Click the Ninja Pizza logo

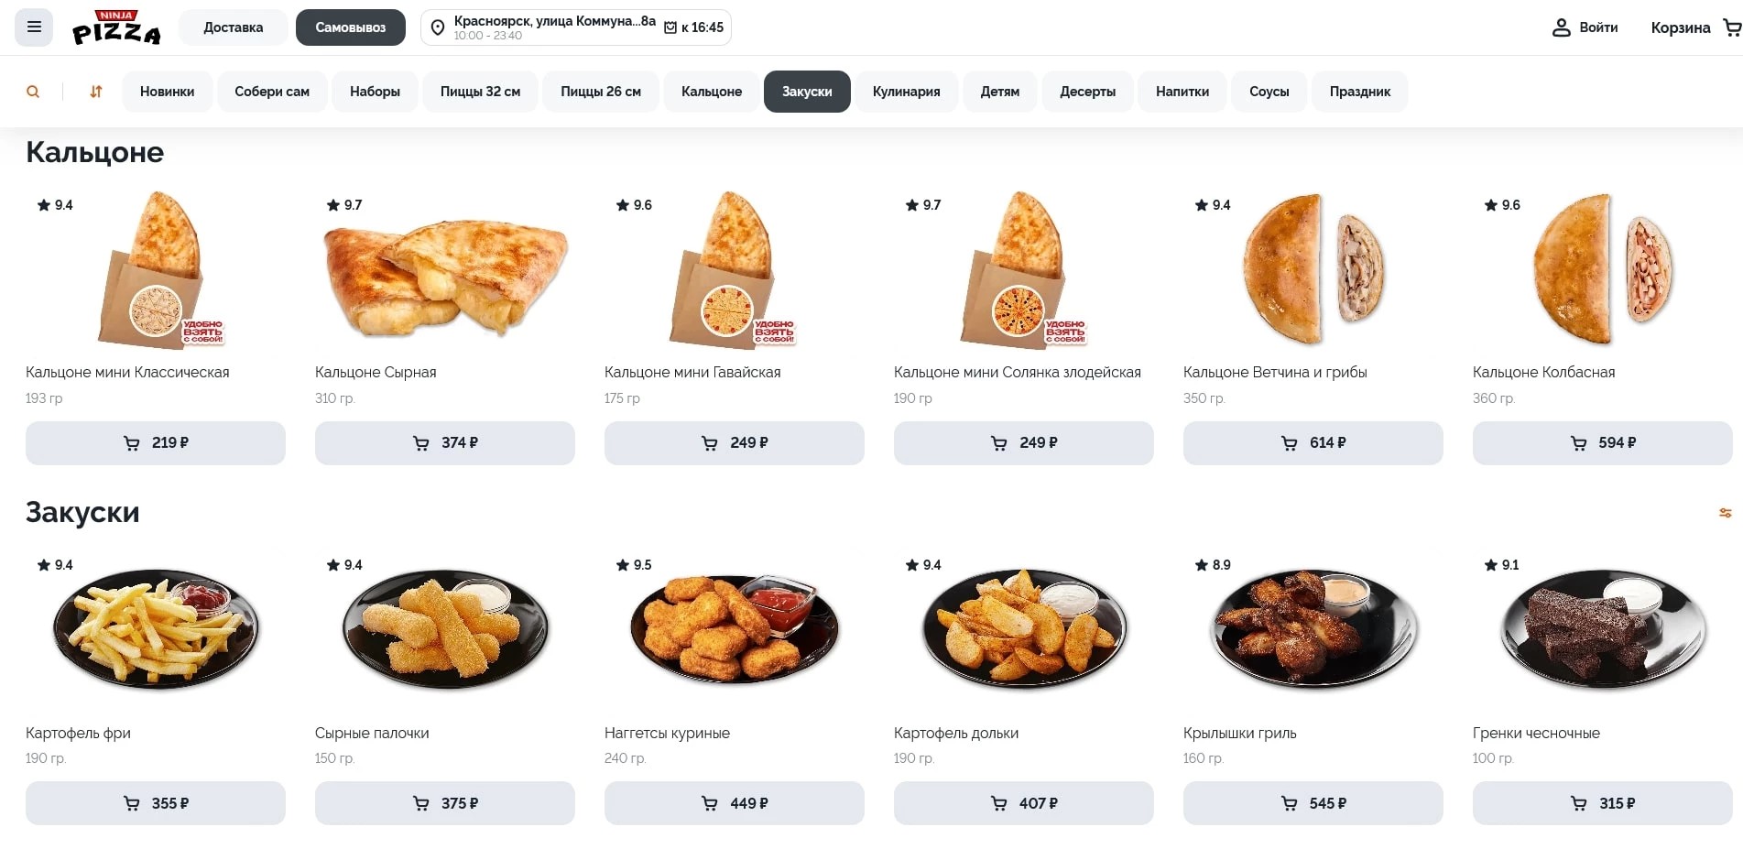pos(116,27)
